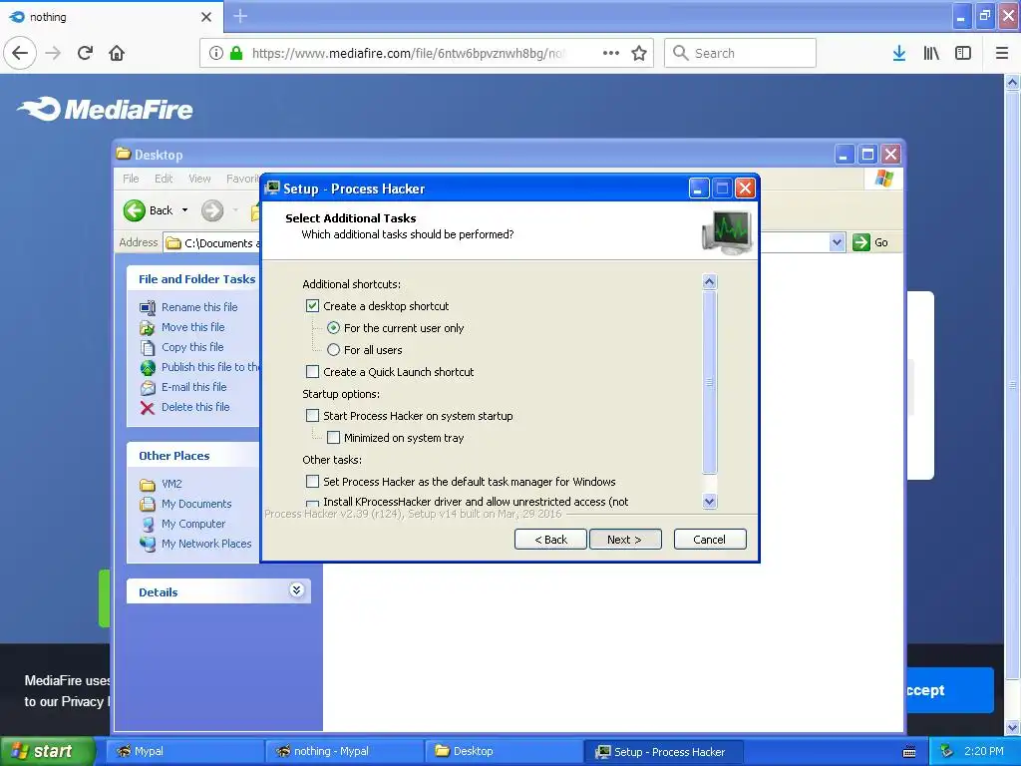The width and height of the screenshot is (1021, 766).
Task: Click Copy this file
Action: pyautogui.click(x=192, y=347)
